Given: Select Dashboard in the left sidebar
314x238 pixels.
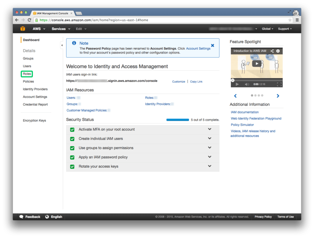Looking at the screenshot, I should (x=31, y=40).
